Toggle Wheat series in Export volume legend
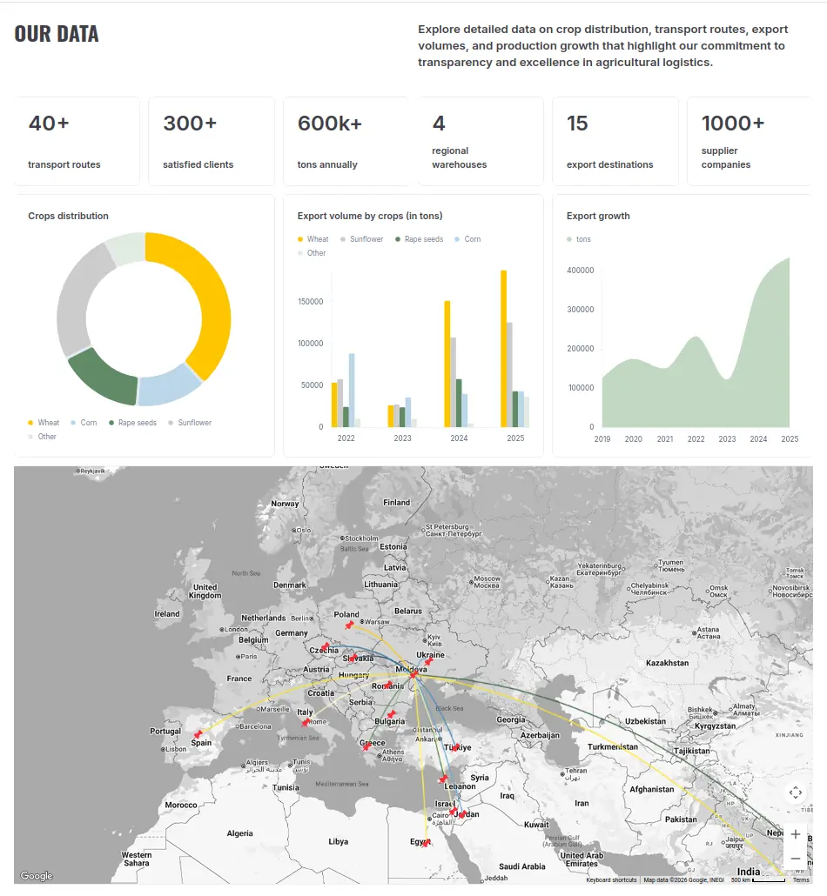827x896 pixels. point(313,239)
